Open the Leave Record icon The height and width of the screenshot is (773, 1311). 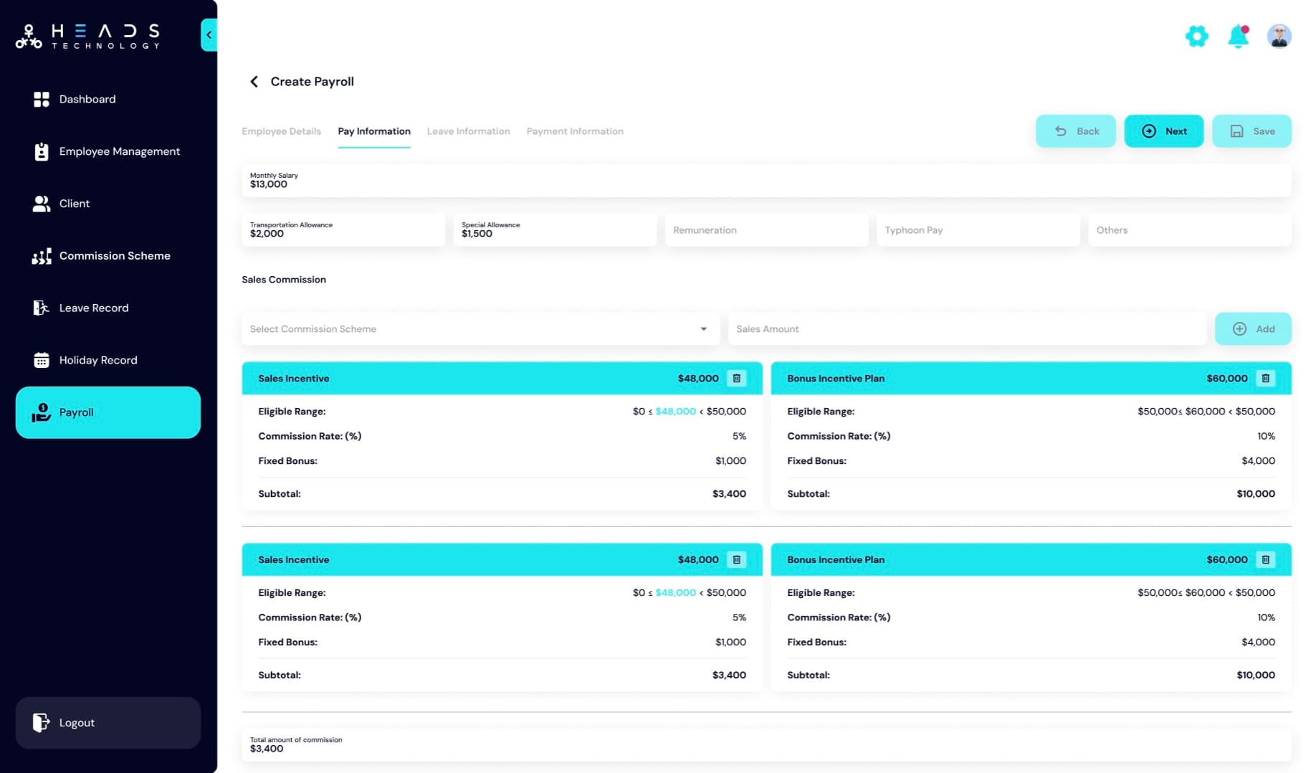[42, 308]
